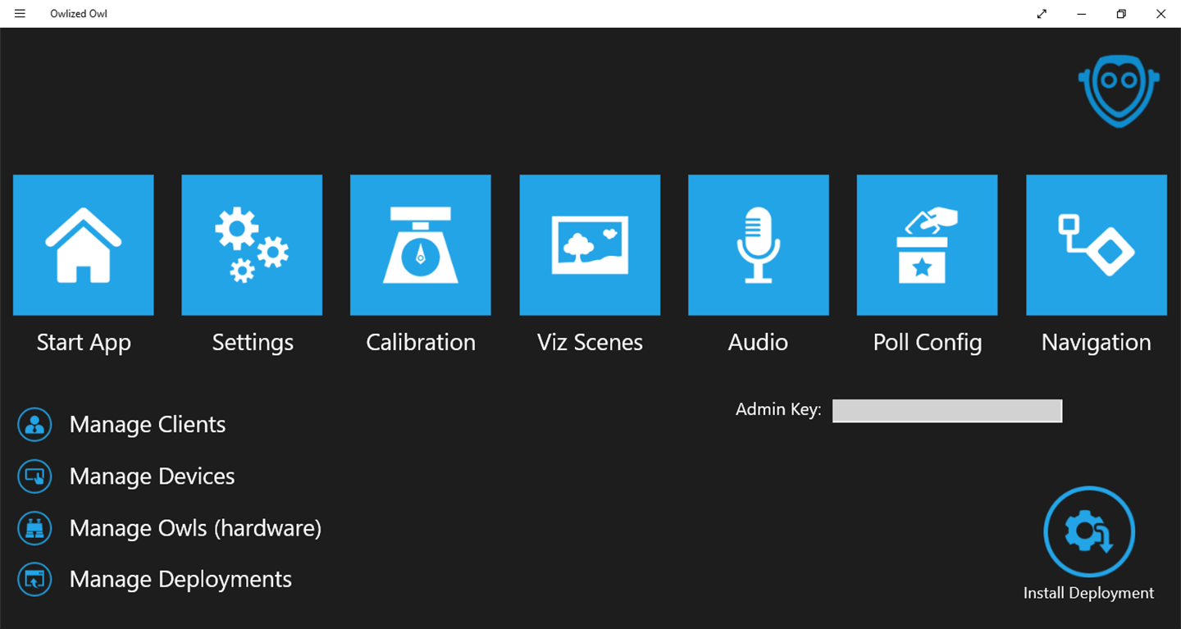Open the Start App home tile
The height and width of the screenshot is (629, 1181).
pos(84,244)
